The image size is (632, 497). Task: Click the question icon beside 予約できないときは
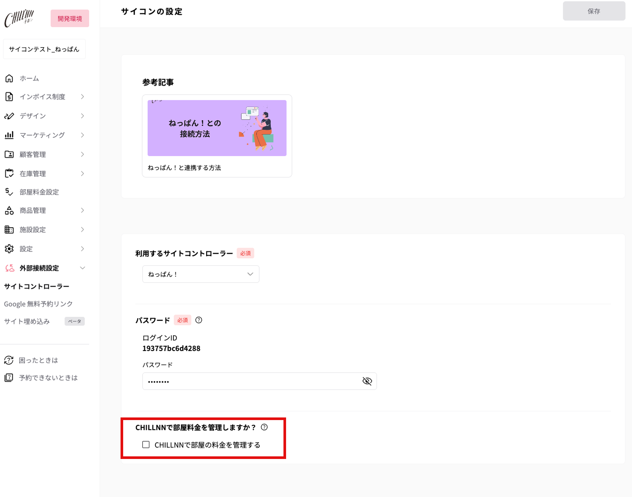[9, 378]
